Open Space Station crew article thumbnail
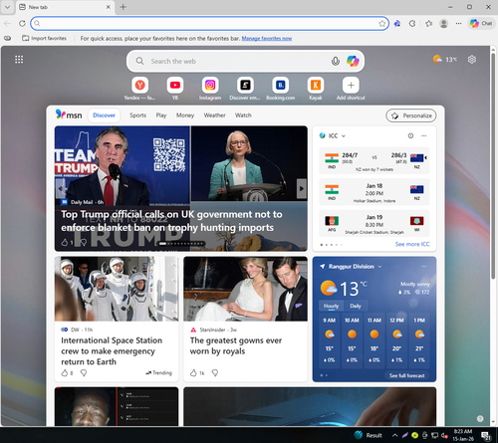Image resolution: width=498 pixels, height=443 pixels. (x=117, y=289)
